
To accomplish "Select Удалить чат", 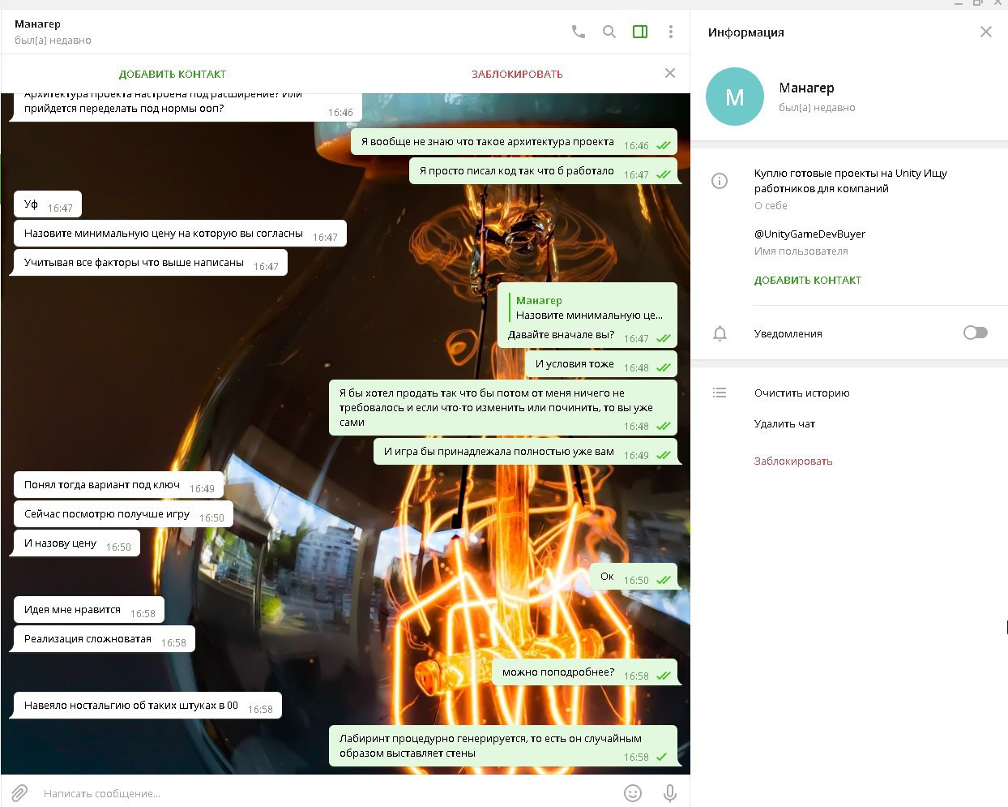I will click(x=784, y=423).
